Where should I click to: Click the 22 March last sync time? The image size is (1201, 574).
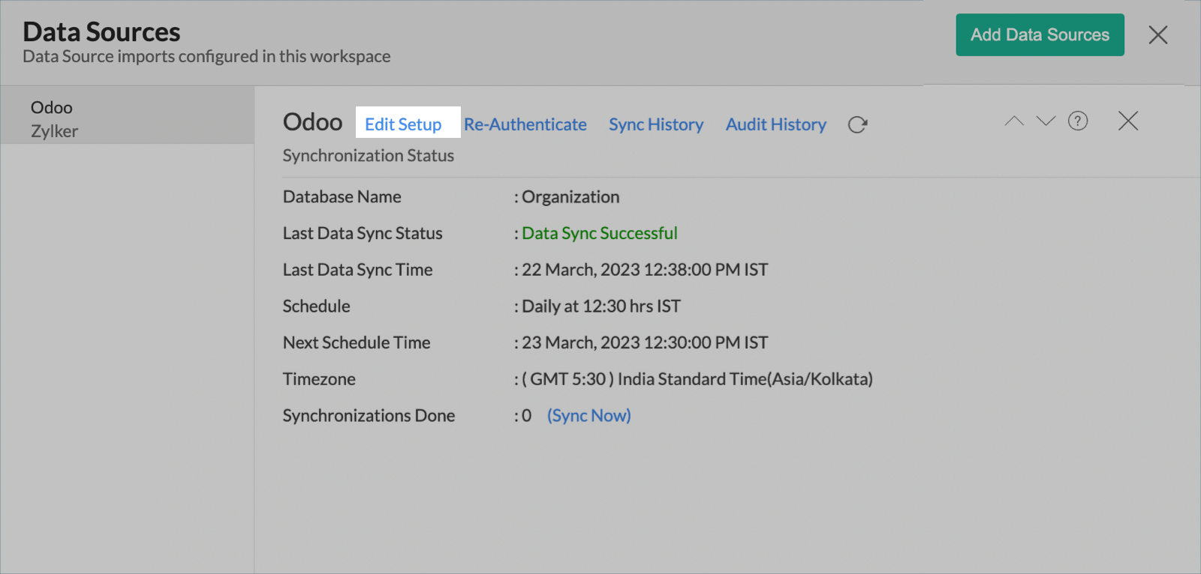tap(644, 270)
